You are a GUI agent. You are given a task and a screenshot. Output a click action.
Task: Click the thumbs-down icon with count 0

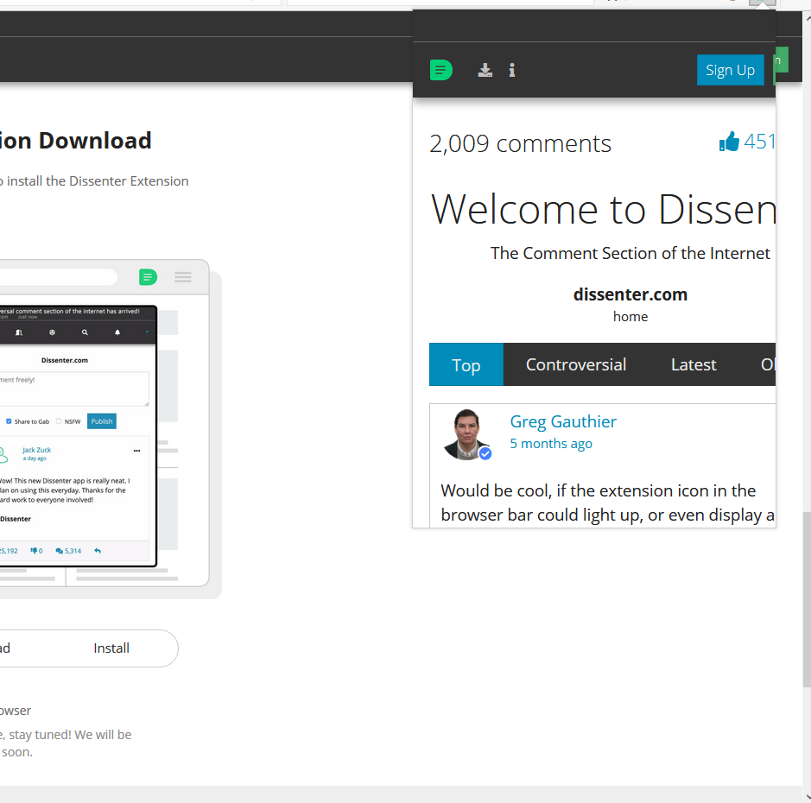tap(34, 551)
